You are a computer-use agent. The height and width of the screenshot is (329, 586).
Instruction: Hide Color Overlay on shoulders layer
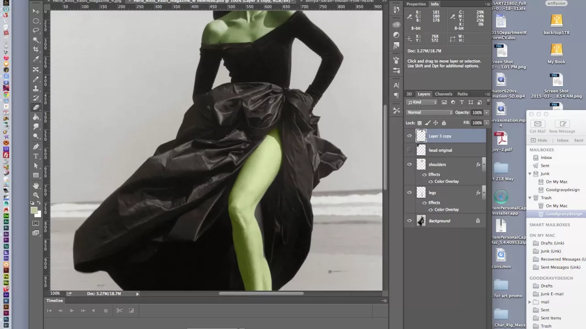[430, 181]
